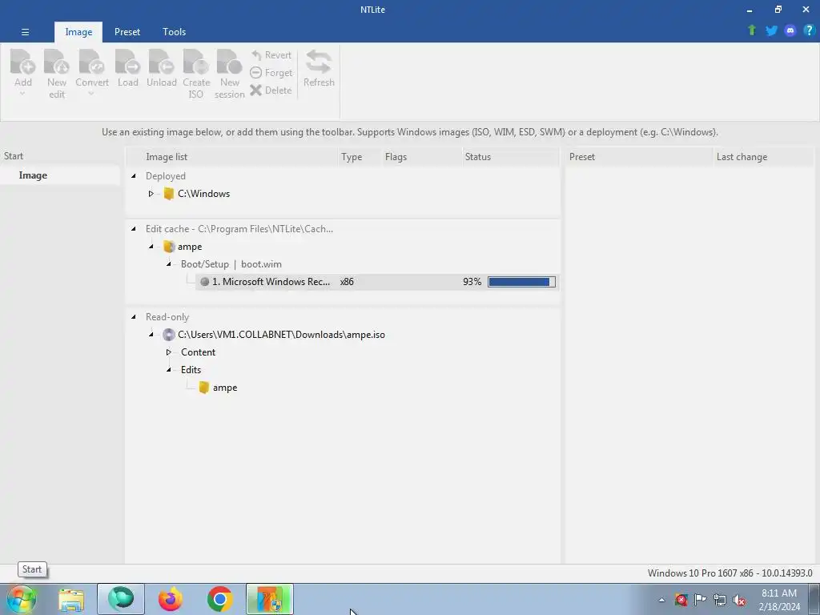820x615 pixels.
Task: Show hidden tray icons arrow
Action: coord(661,600)
